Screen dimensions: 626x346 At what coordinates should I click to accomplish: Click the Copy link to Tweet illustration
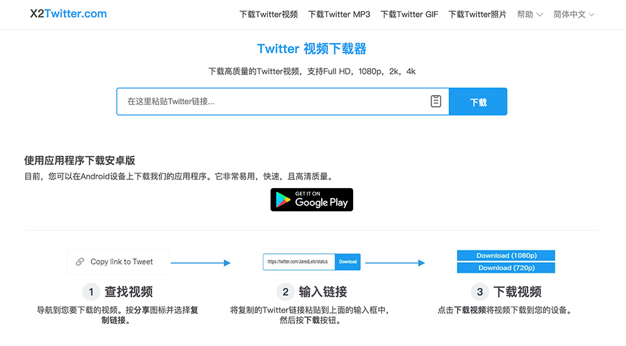(118, 262)
